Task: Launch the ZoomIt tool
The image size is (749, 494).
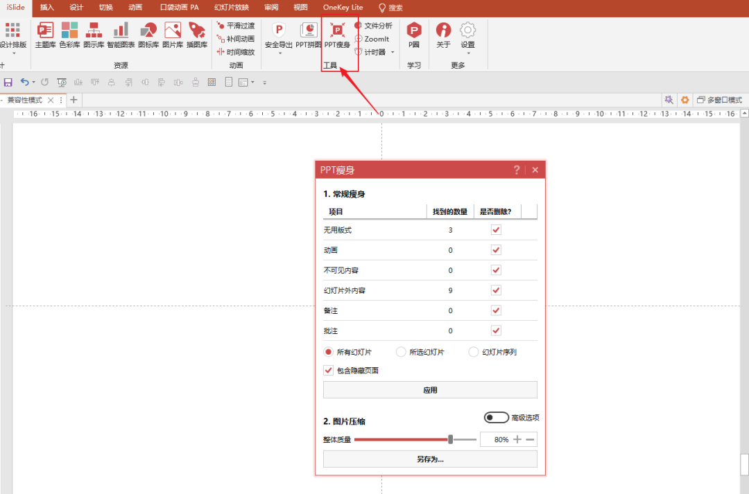Action: coord(372,39)
